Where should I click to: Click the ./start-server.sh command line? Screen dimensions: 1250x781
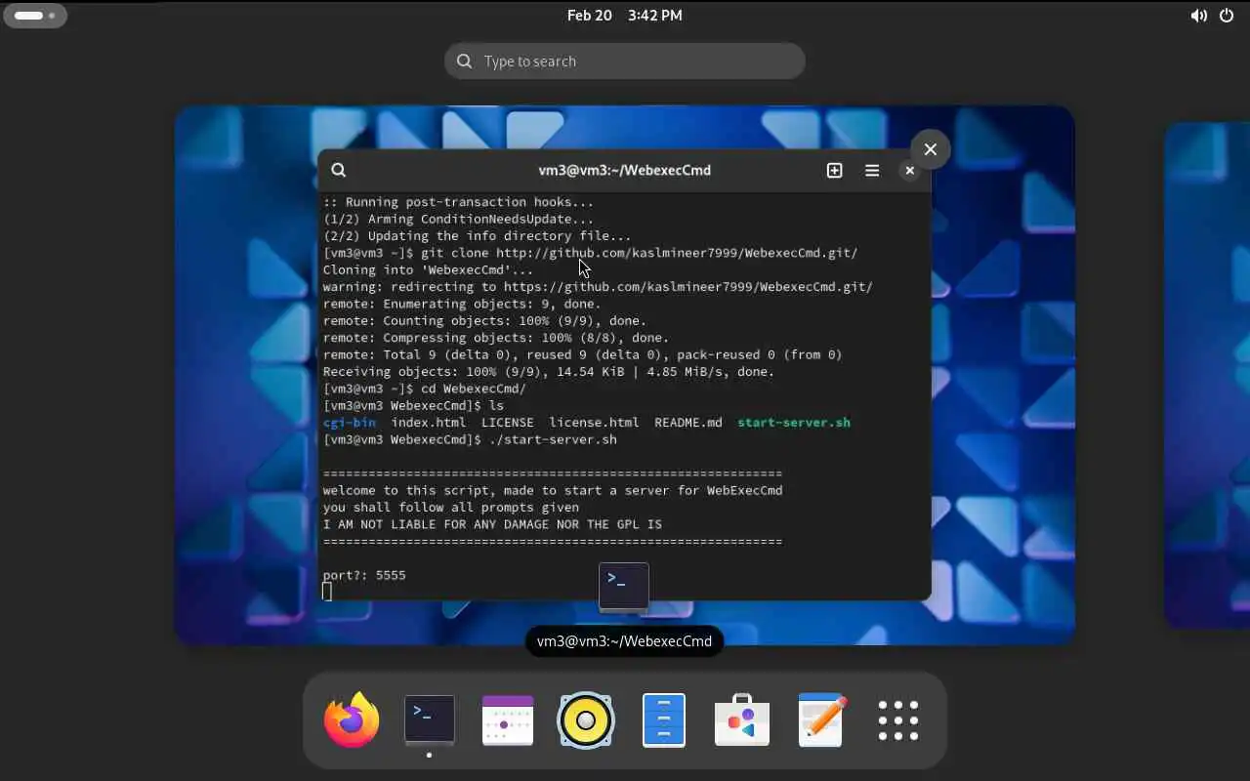coord(470,439)
